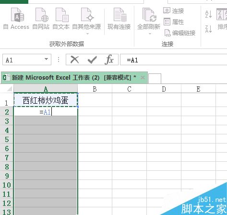The width and height of the screenshot is (227, 215).
Task: Open 属性 properties for connection
Action: (x=174, y=22)
